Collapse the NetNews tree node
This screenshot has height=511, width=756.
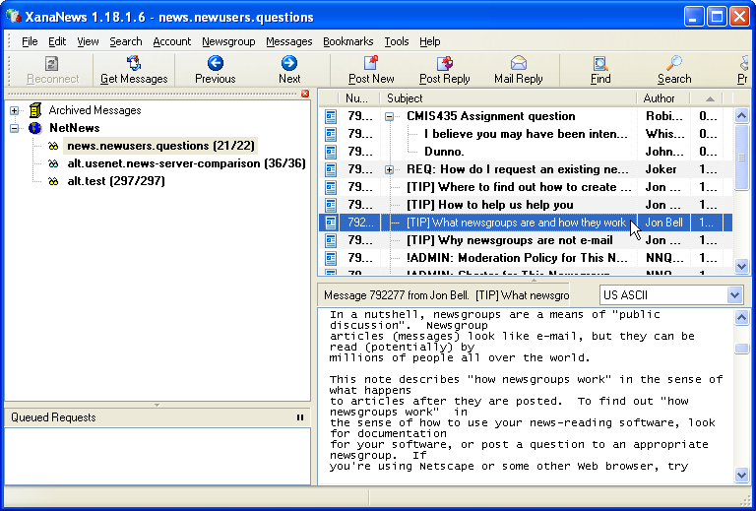(15, 128)
